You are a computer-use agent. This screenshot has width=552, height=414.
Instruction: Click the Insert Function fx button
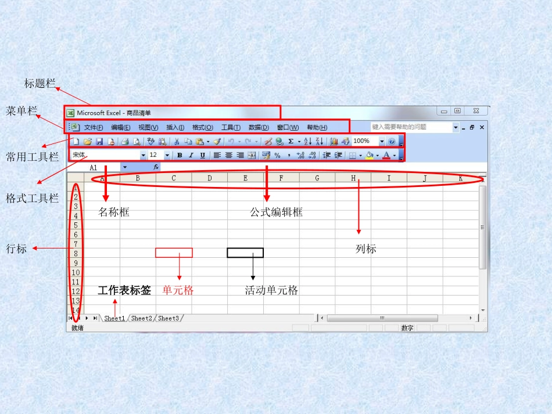pos(156,167)
